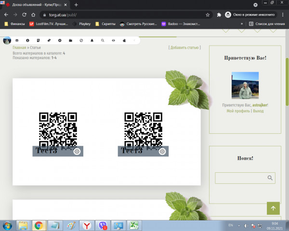The width and height of the screenshot is (289, 231).
Task: Open the puzzle piece modules icon
Action: [124, 40]
